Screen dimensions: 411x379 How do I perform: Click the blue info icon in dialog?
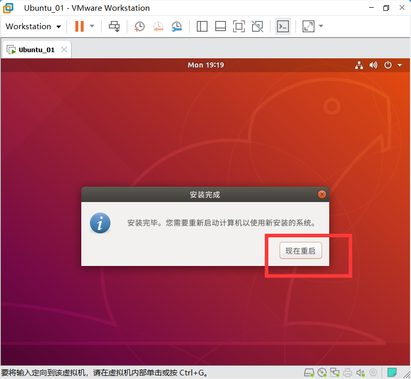[x=100, y=223]
